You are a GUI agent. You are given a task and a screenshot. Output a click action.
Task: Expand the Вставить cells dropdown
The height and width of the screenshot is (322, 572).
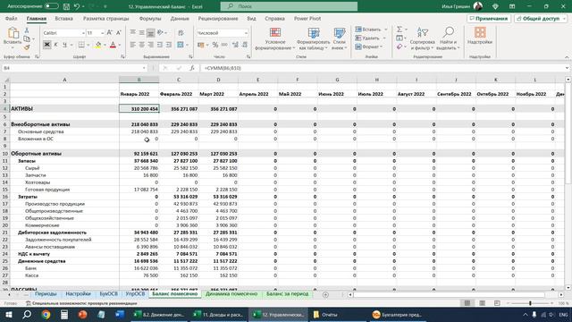point(385,30)
